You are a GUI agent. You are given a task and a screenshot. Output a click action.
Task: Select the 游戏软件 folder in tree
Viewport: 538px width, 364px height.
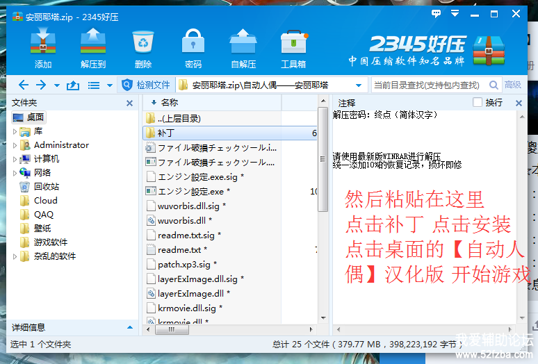click(x=44, y=242)
